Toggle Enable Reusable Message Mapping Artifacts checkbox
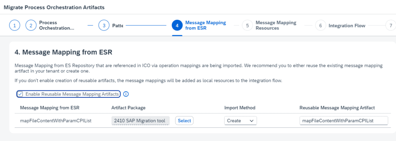Screen dimensions: 396x141 pos(20,94)
